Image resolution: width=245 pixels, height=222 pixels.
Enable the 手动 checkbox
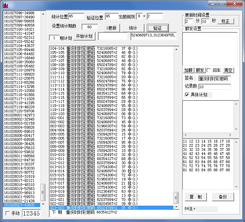coord(8,213)
